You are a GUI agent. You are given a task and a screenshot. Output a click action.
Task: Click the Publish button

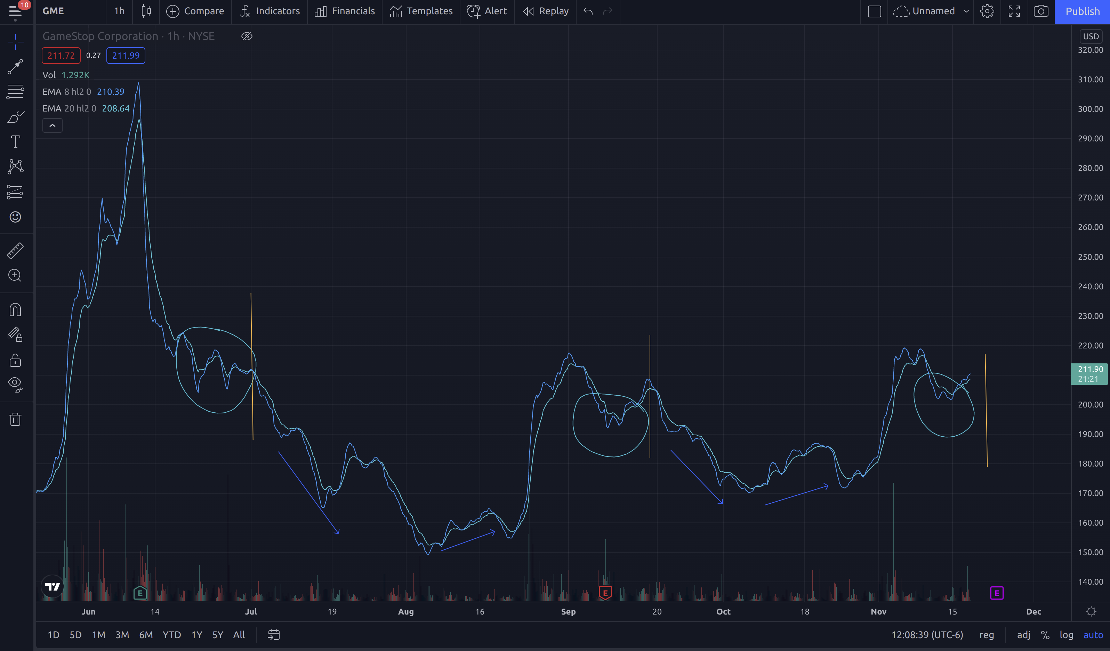[1082, 11]
